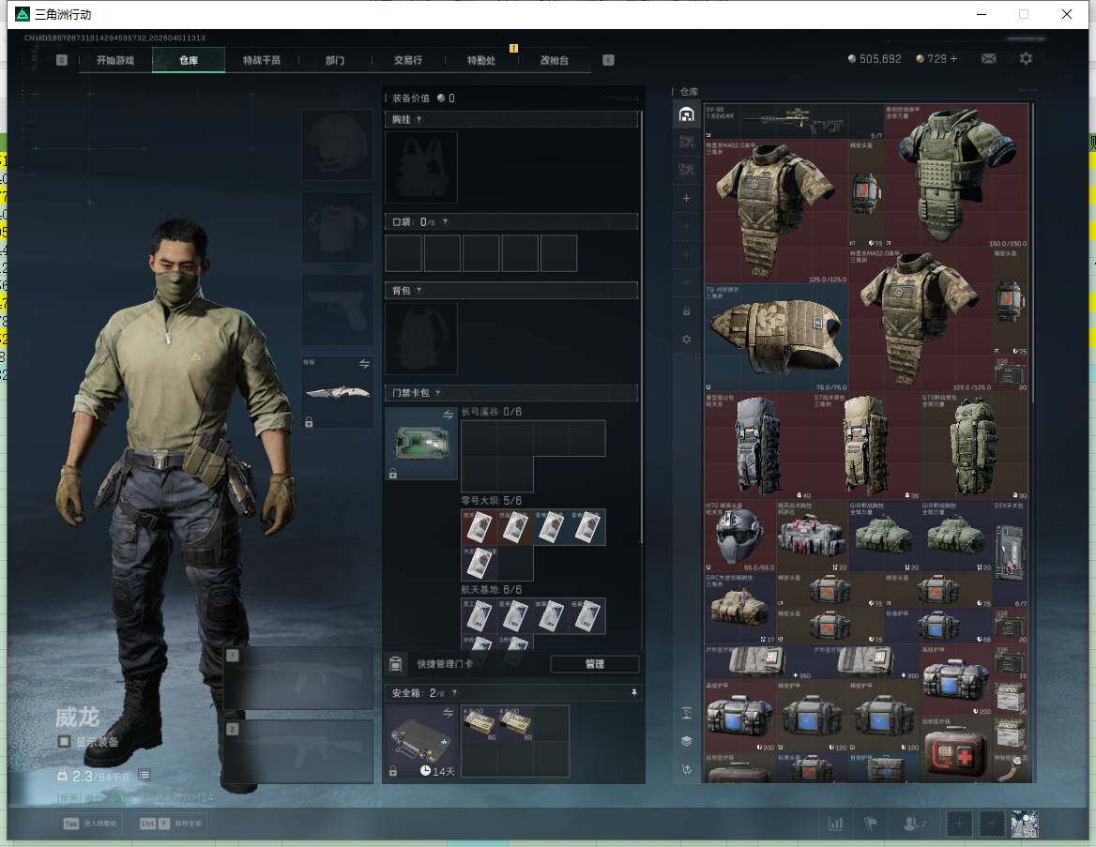Click primary weapon slot 1
This screenshot has height=847, width=1096.
[298, 678]
